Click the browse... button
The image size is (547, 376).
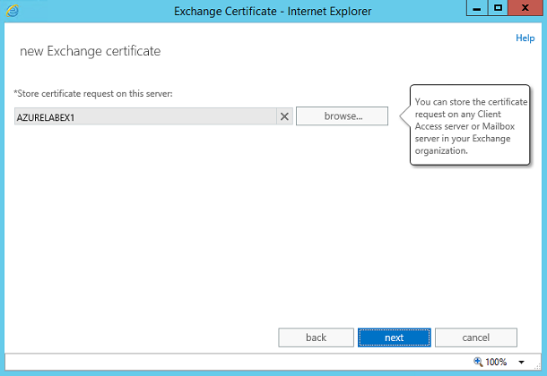pos(342,116)
